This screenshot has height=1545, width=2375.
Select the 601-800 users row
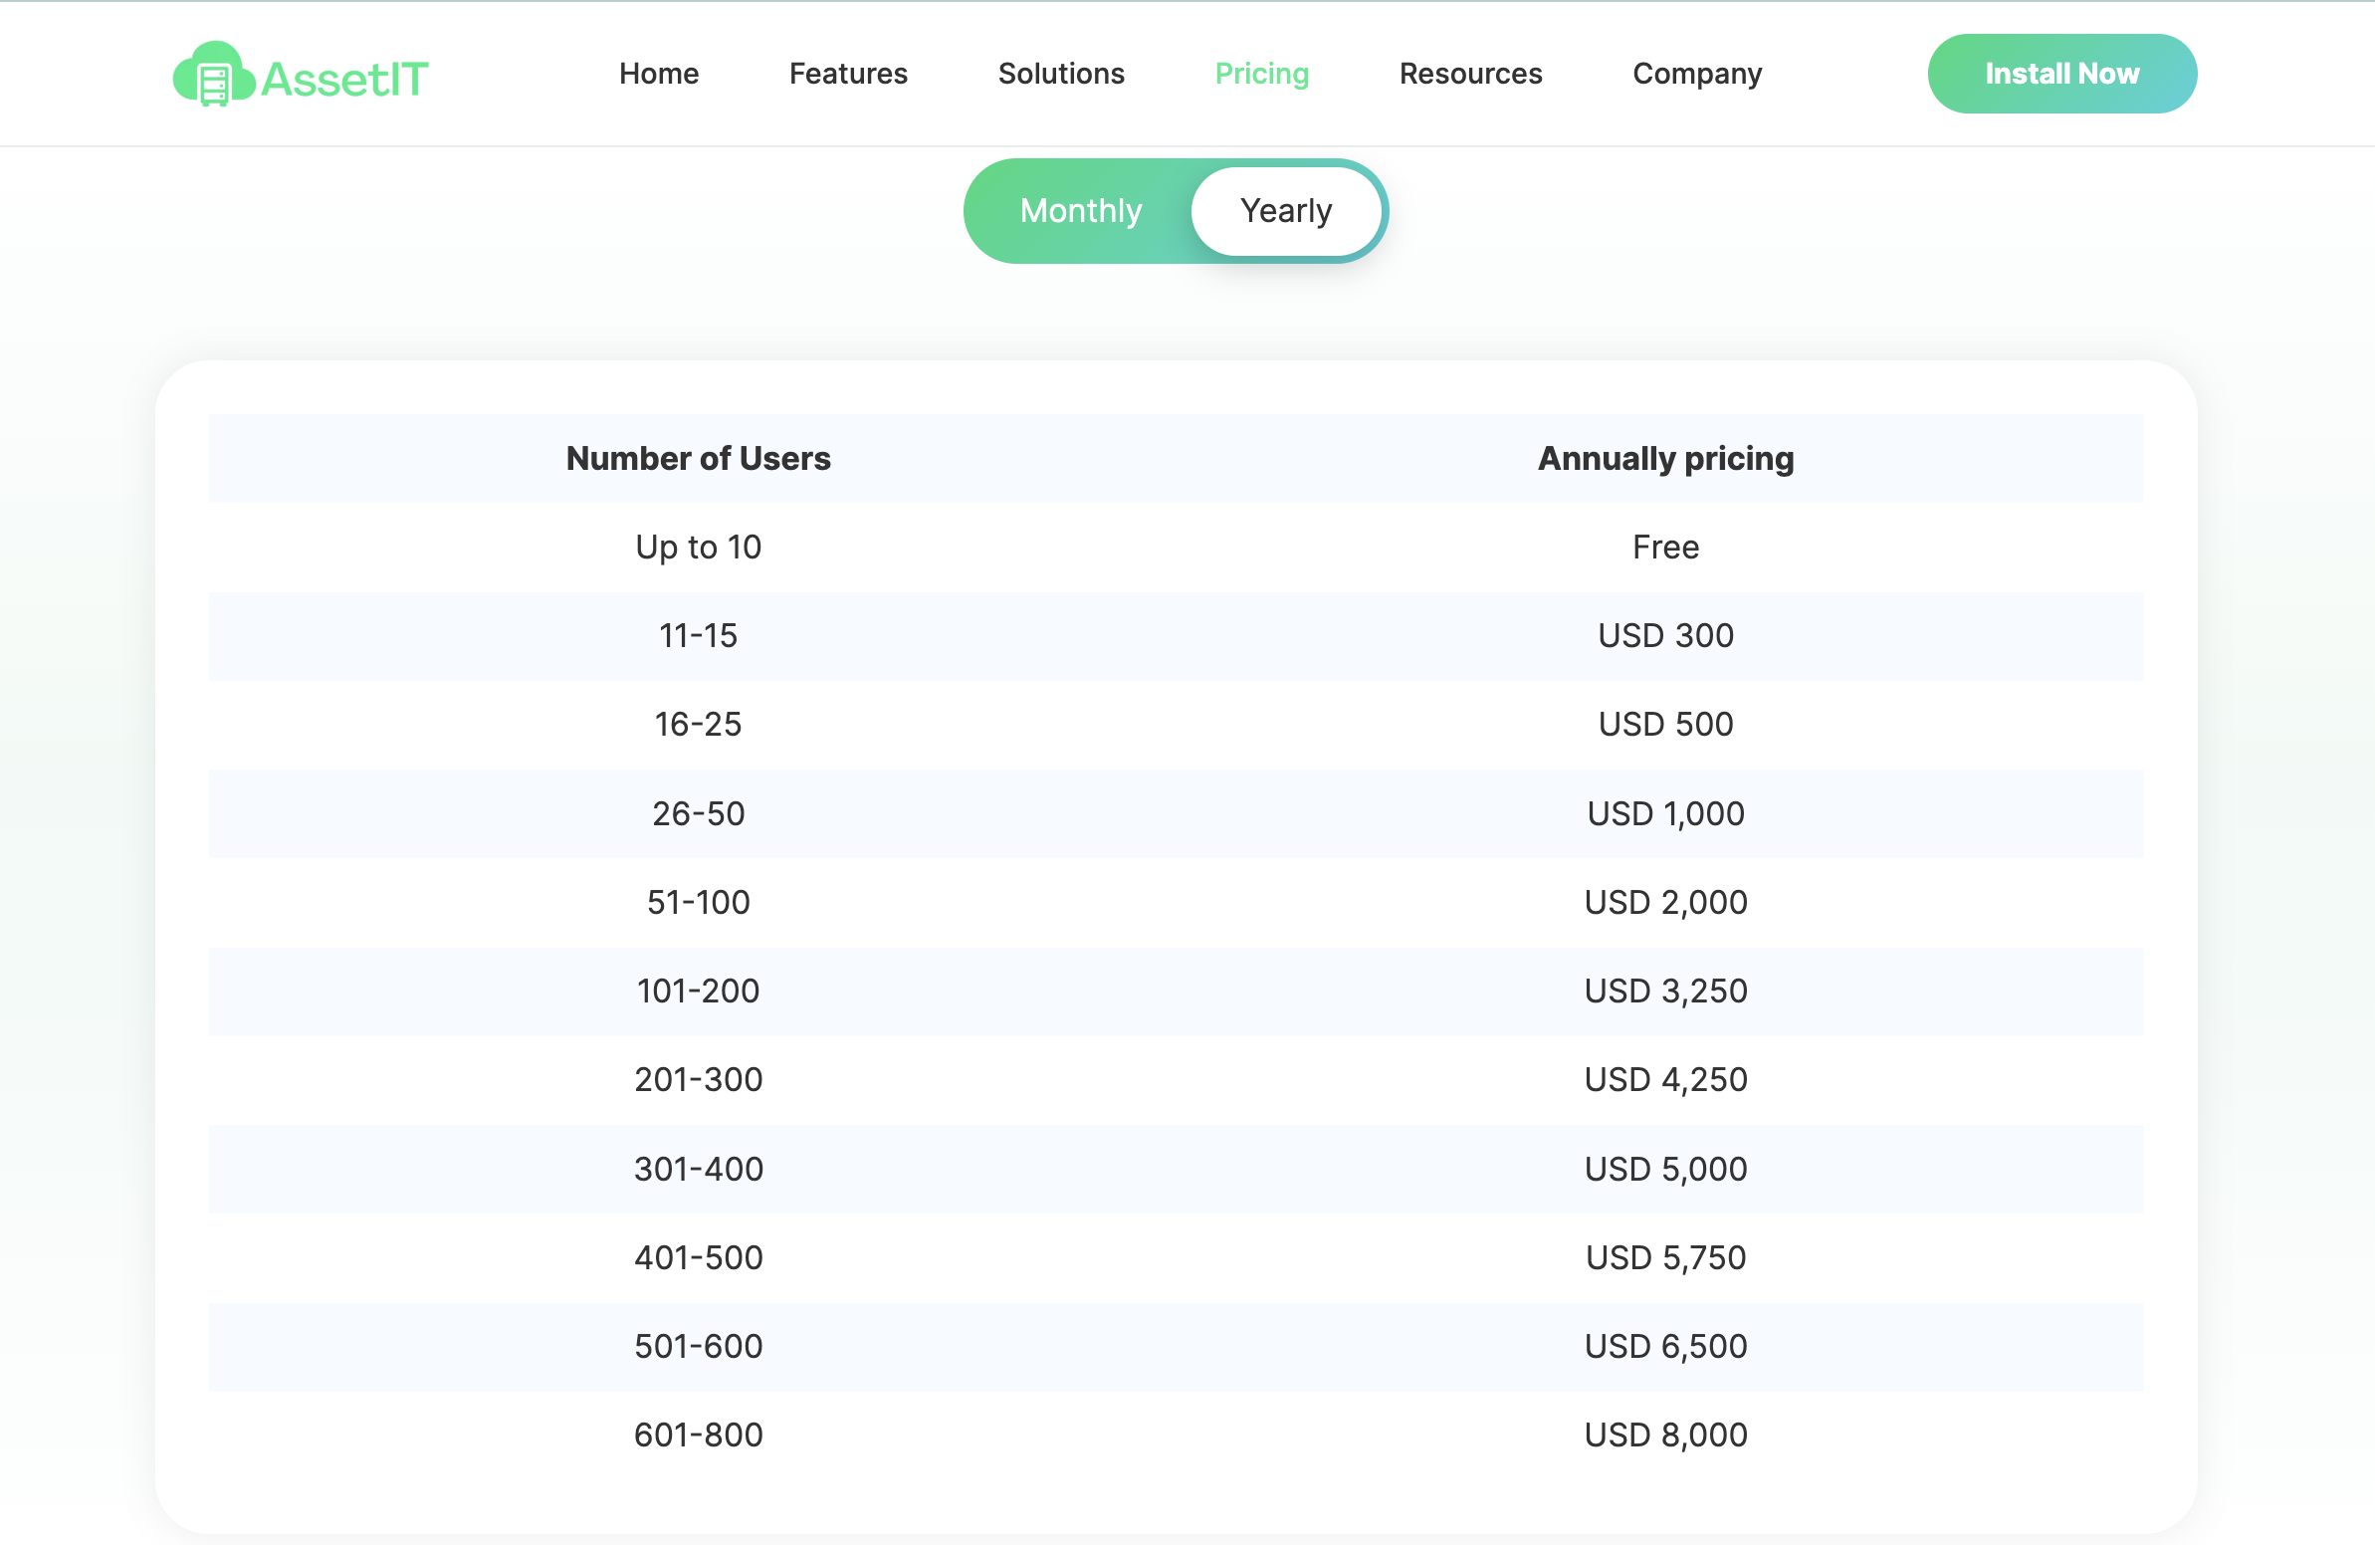[x=698, y=1435]
